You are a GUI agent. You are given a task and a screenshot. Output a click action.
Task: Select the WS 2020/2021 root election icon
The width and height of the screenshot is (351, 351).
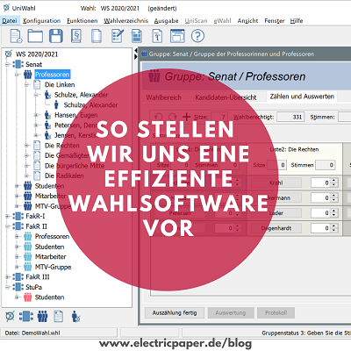pos(9,54)
